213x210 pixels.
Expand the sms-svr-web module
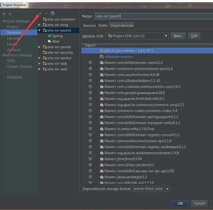click(x=39, y=69)
